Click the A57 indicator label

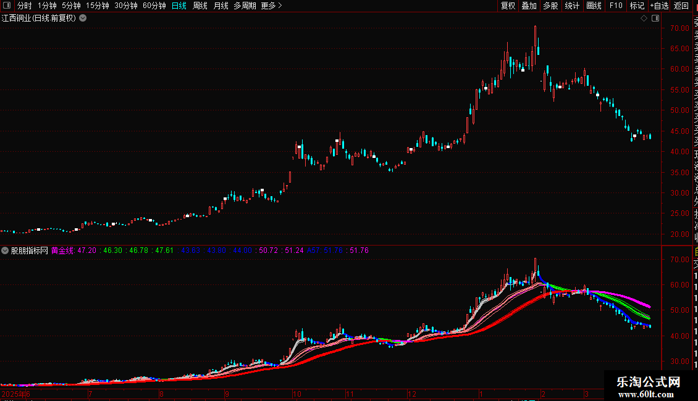[313, 250]
